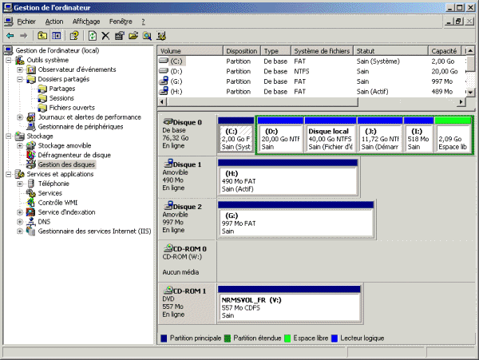This screenshot has width=479, height=360.
Task: Click the Statut column header
Action: (391, 50)
